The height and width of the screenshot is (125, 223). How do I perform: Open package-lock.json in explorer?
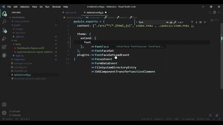point(23,63)
